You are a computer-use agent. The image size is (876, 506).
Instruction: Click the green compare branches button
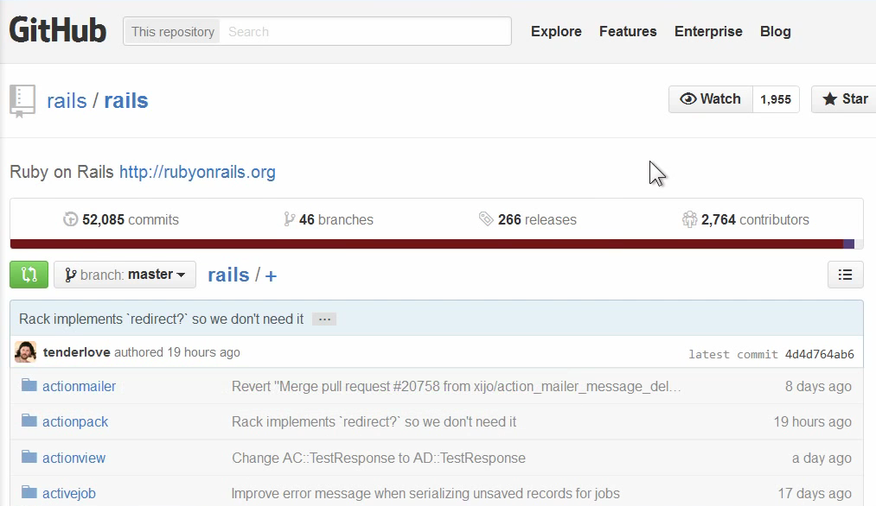(29, 275)
